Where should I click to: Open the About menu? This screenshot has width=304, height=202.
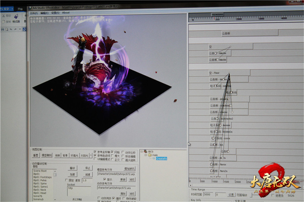66,12
